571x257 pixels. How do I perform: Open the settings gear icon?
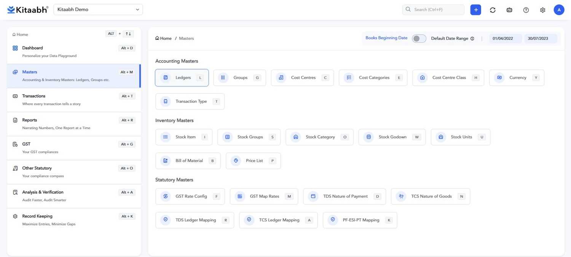pyautogui.click(x=543, y=10)
